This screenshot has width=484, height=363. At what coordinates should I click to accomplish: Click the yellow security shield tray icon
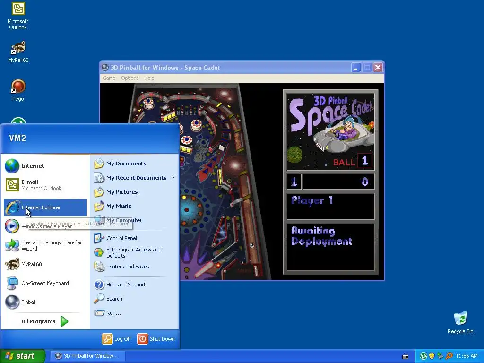(x=432, y=356)
